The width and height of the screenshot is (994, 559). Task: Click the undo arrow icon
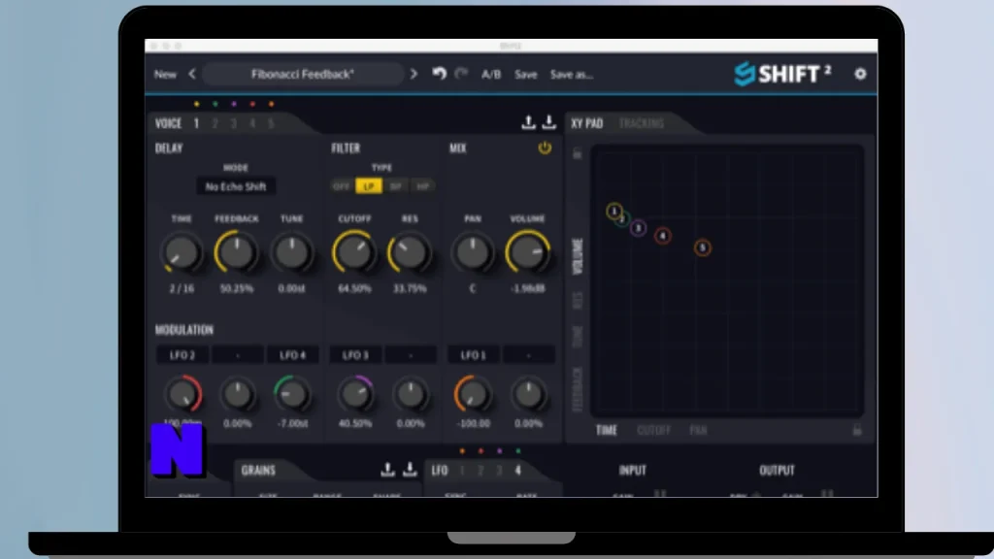click(440, 74)
